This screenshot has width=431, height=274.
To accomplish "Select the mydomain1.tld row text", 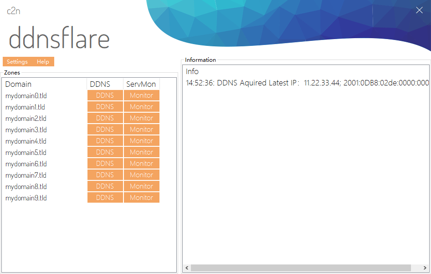I will [26, 107].
